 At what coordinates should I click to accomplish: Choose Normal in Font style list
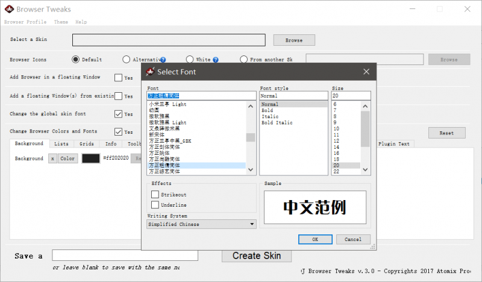point(293,104)
